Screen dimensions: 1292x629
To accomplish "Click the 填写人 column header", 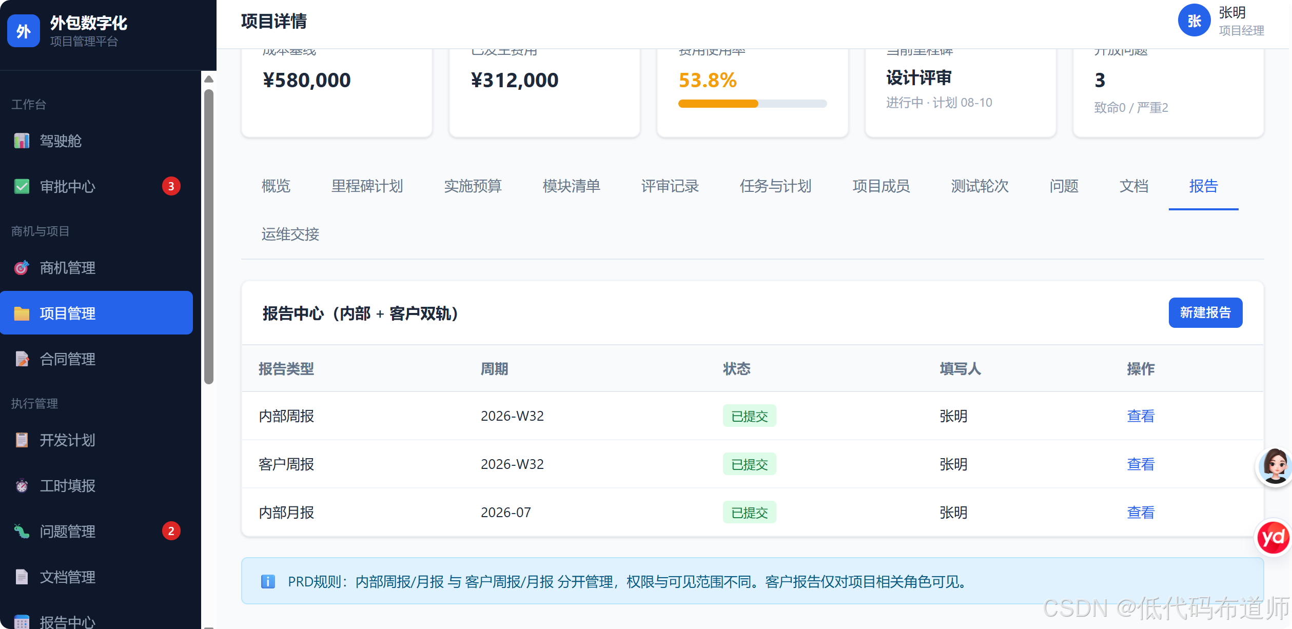I will 961,368.
